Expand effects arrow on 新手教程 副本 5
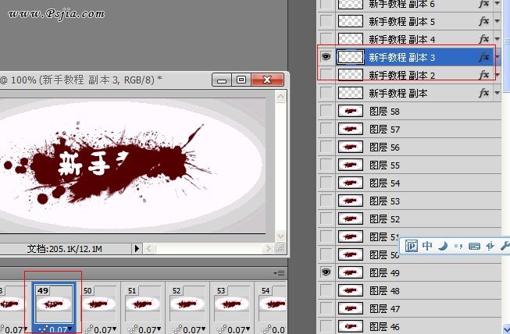The width and height of the screenshot is (510, 334). [497, 21]
